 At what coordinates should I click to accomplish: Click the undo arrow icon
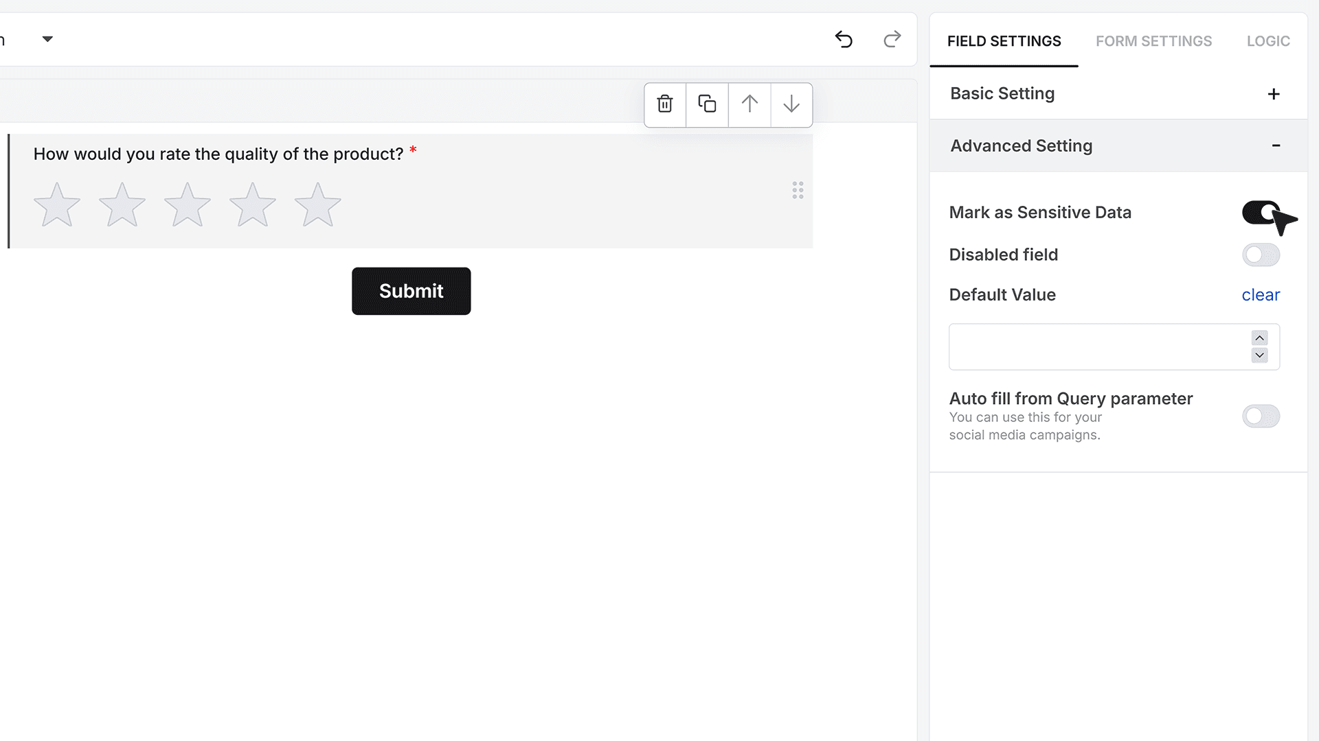pos(844,39)
